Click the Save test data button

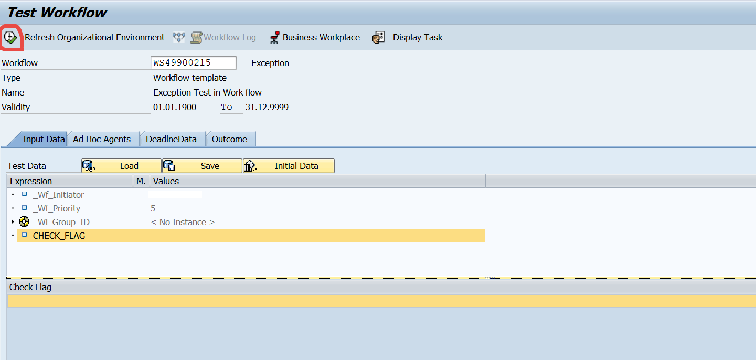(x=202, y=166)
